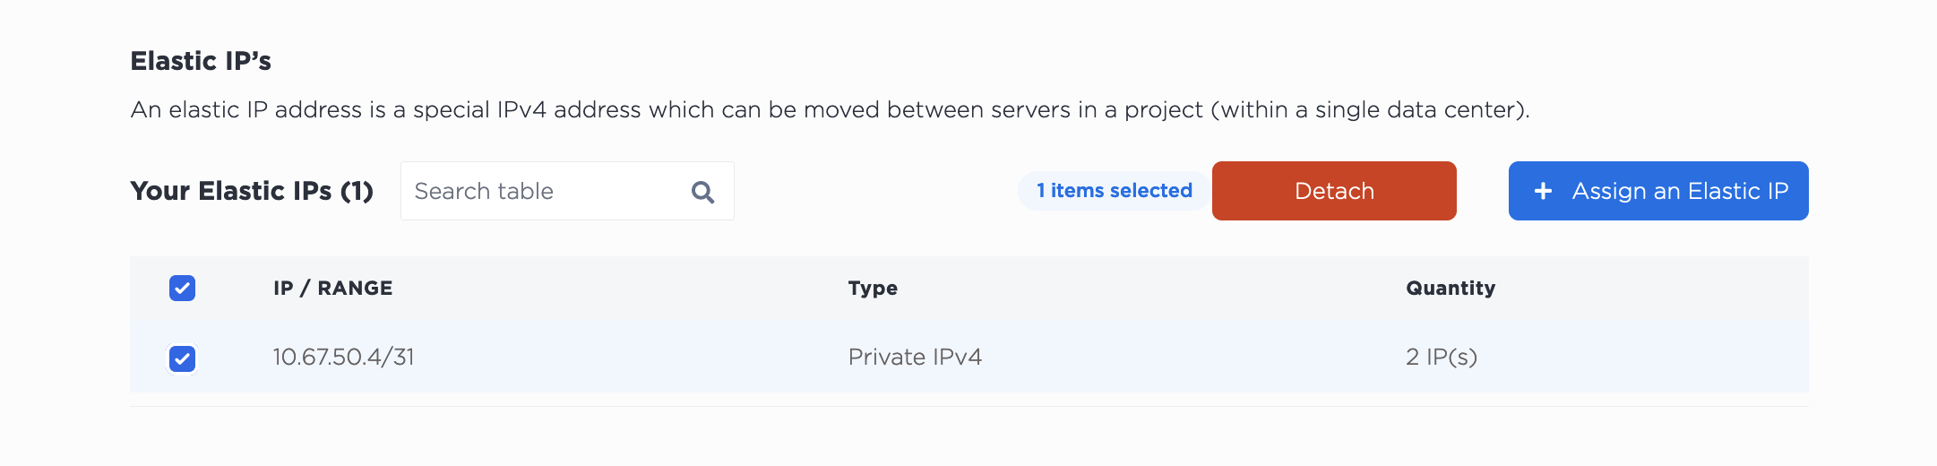
Task: Click the "1 items selected" badge
Action: pyautogui.click(x=1114, y=191)
